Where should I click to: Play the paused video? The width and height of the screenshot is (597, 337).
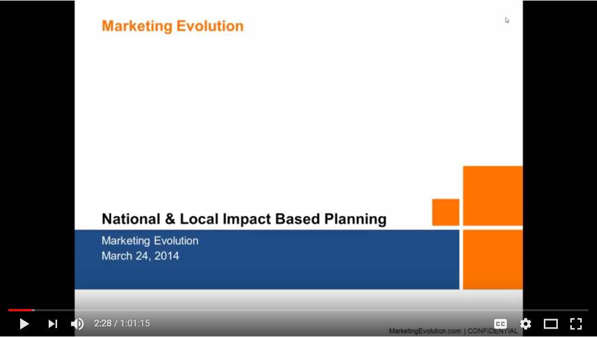pos(24,324)
